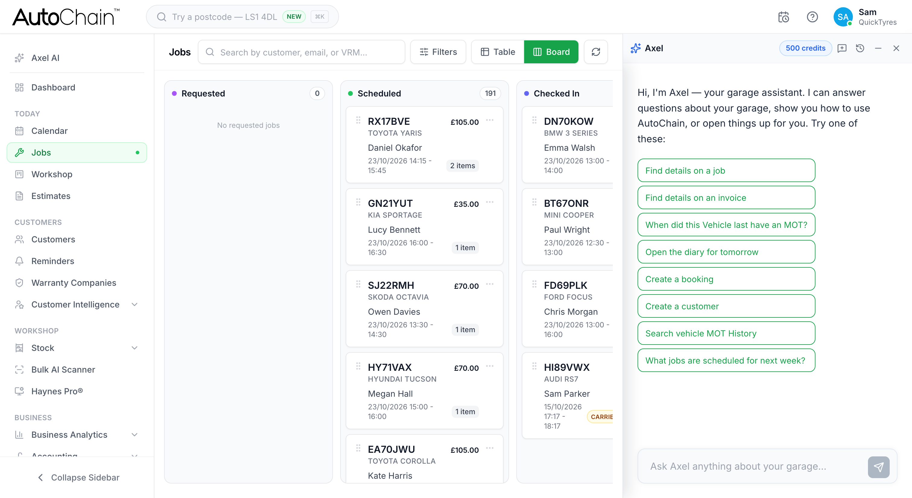The image size is (912, 498).
Task: Open Calendar in sidebar
Action: (77, 131)
